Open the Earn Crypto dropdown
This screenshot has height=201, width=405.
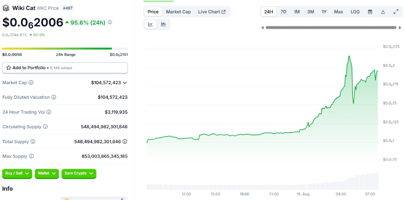[78, 173]
